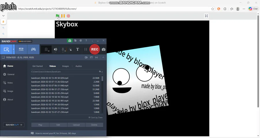Click the browser address bar URL
The image size is (260, 138).
pyautogui.click(x=47, y=9)
